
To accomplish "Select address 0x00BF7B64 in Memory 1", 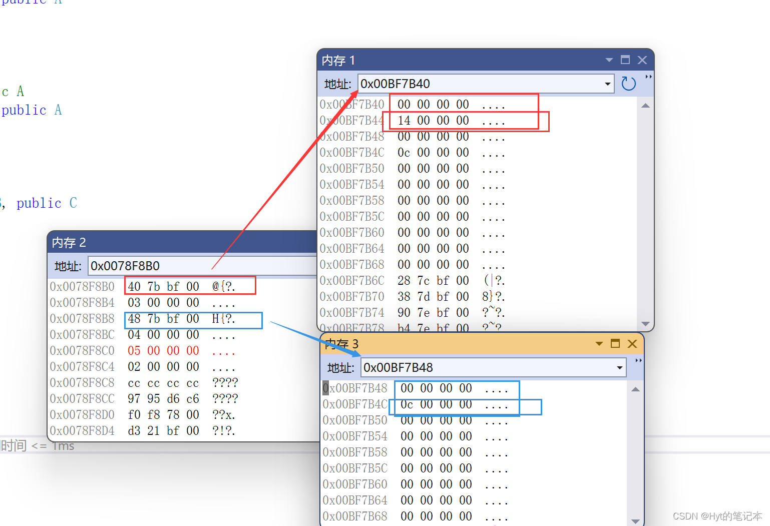I will coord(352,249).
